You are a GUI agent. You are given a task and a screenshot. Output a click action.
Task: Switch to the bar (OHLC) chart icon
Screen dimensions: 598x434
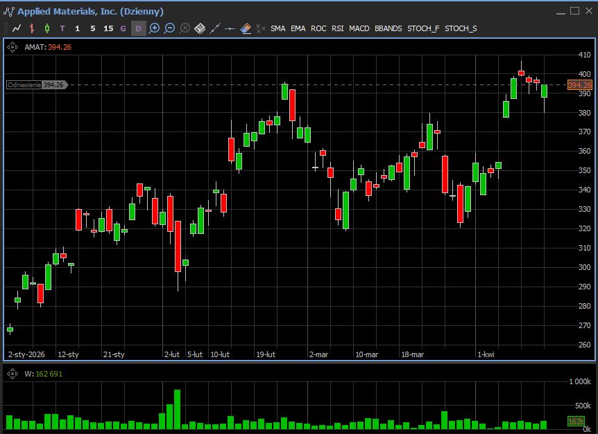click(x=32, y=28)
